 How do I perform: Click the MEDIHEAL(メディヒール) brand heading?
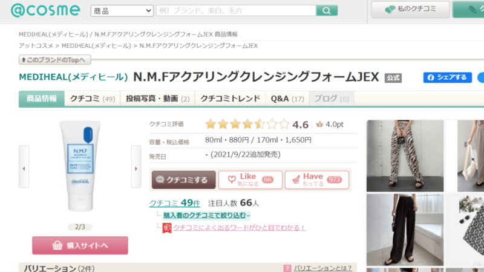pos(73,77)
